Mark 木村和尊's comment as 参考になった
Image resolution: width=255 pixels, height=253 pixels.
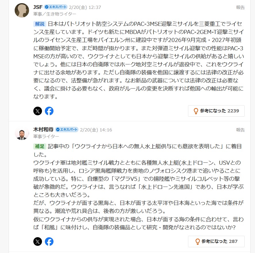pyautogui.click(x=216, y=241)
